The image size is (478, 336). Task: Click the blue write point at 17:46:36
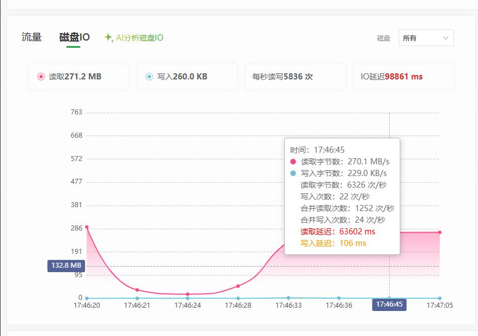[x=339, y=298]
